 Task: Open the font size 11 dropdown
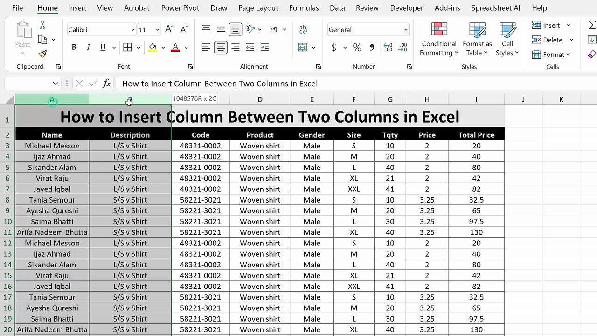158,30
